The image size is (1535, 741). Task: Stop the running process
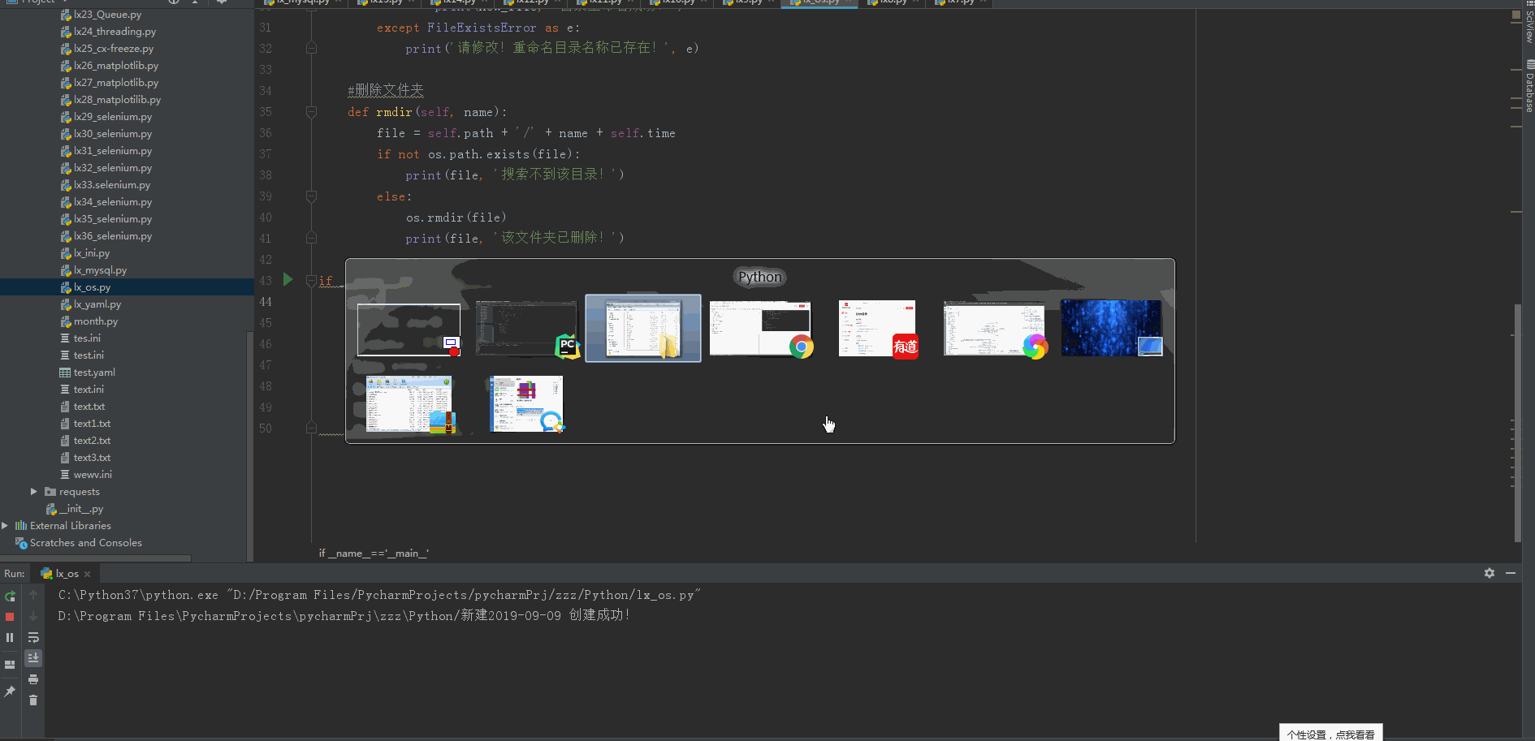[x=10, y=617]
